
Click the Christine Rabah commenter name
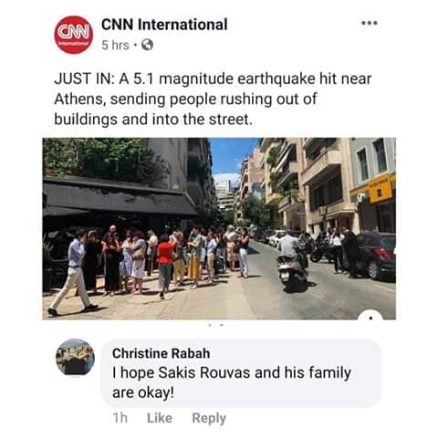[161, 353]
